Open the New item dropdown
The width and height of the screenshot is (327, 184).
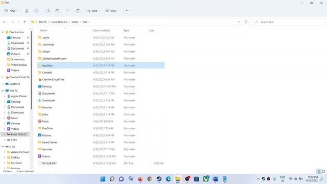coord(11,11)
